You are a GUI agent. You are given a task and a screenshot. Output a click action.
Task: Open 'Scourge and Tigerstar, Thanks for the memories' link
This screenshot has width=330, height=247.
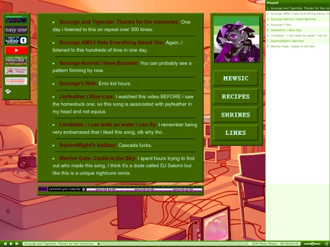tap(119, 22)
